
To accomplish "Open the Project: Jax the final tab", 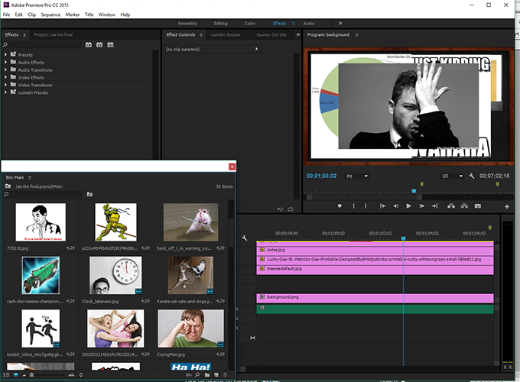I will (x=54, y=34).
